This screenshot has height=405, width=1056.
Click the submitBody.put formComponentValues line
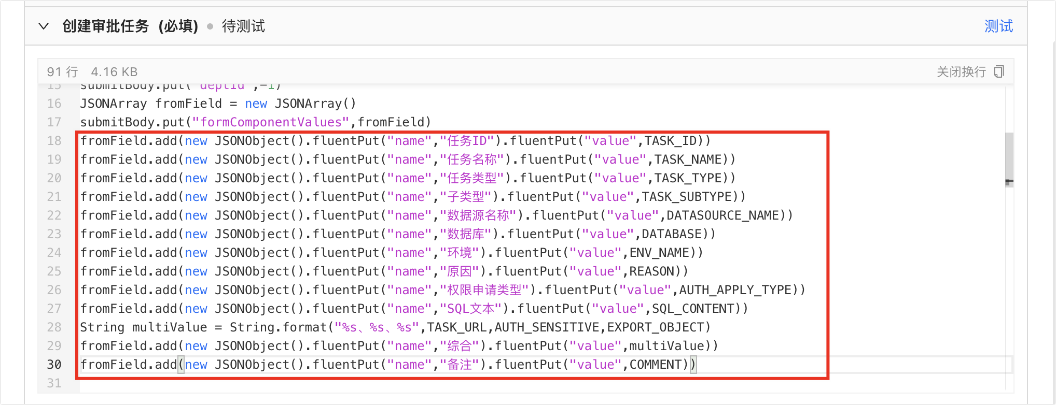(255, 122)
